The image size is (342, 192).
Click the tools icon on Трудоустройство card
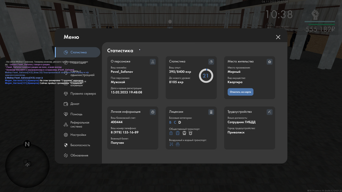(269, 112)
